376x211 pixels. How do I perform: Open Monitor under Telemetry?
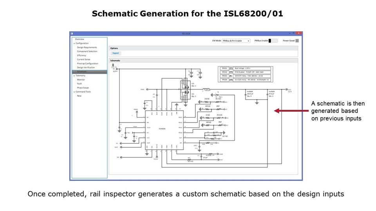tap(81, 80)
